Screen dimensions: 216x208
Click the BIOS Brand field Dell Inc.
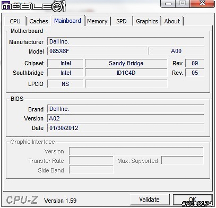click(x=125, y=109)
